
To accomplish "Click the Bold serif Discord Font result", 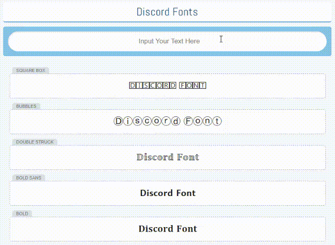I will [x=167, y=229].
